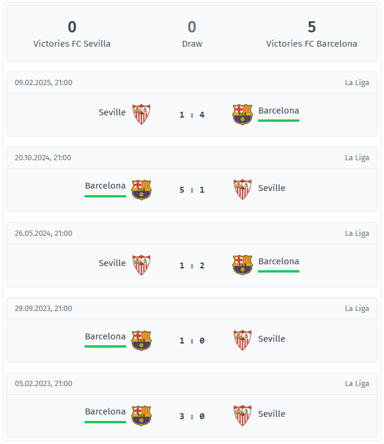
Task: Click Barcelona crest in 29.09.2023 match
Action: 141,340
